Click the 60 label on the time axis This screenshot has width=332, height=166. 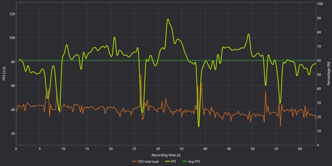[x=300, y=149]
